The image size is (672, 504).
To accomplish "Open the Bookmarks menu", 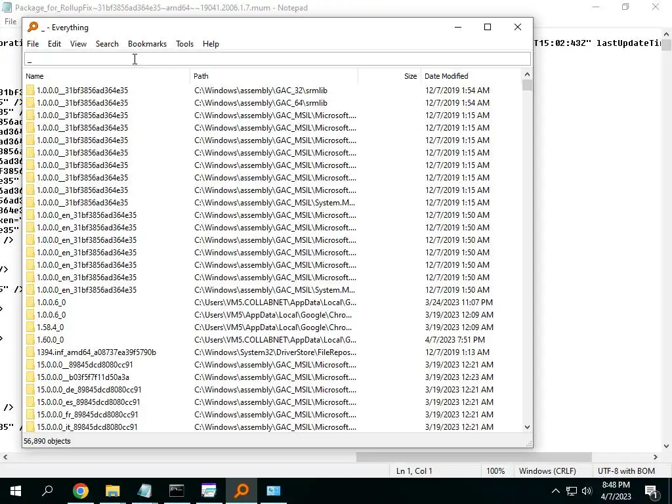I will point(147,44).
